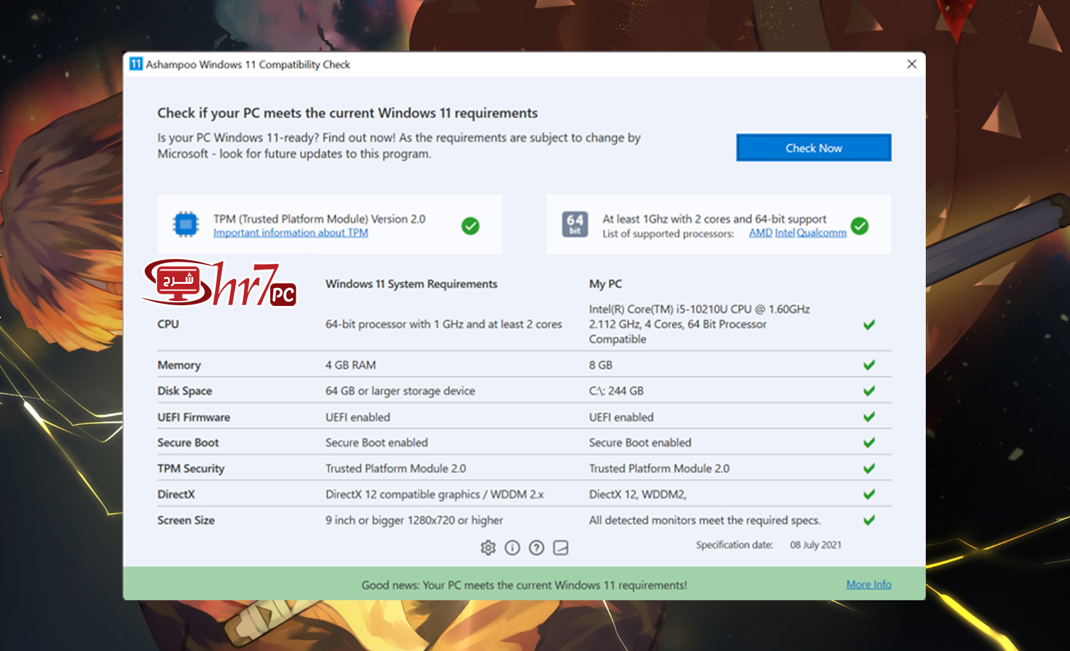The height and width of the screenshot is (651, 1070).
Task: Click the Disk Space row label
Action: [x=185, y=391]
